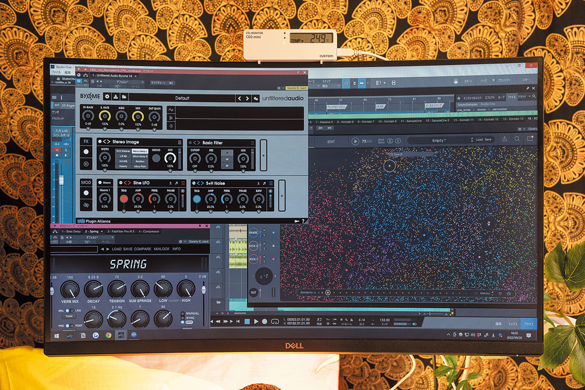This screenshot has width=585, height=390.
Task: Solo the mixer channel with S button
Action: click(x=65, y=150)
